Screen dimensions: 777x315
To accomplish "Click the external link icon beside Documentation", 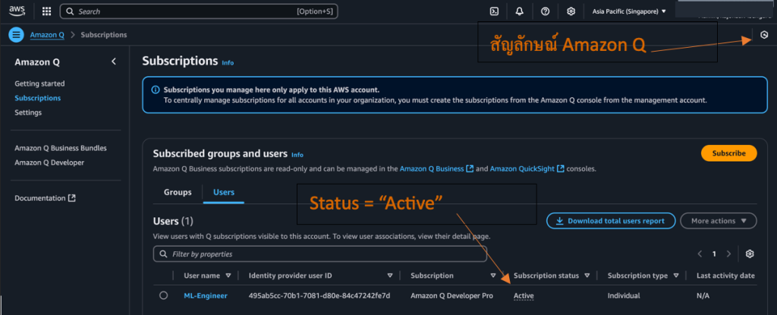I will coord(72,198).
